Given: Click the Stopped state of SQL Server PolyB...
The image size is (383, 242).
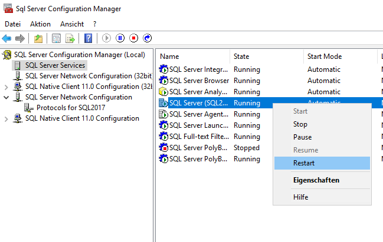Looking at the screenshot, I should click(x=247, y=148).
